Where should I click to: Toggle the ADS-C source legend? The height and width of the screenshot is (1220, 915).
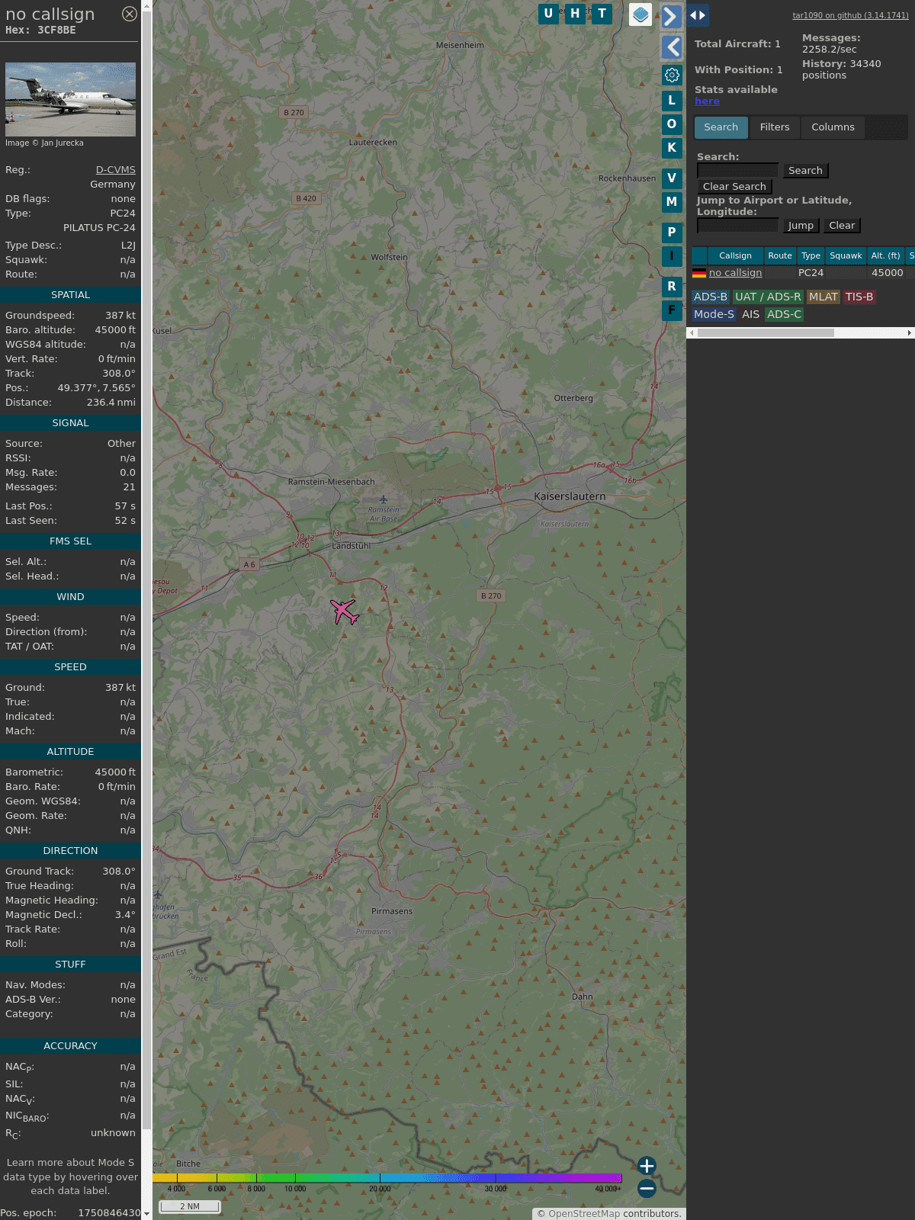tap(784, 315)
